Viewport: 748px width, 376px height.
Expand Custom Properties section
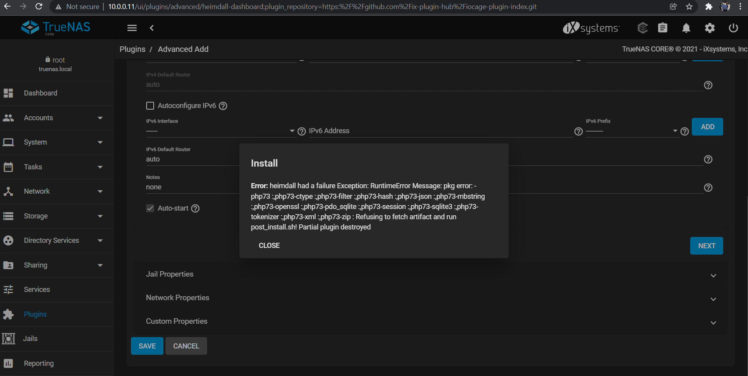click(430, 321)
